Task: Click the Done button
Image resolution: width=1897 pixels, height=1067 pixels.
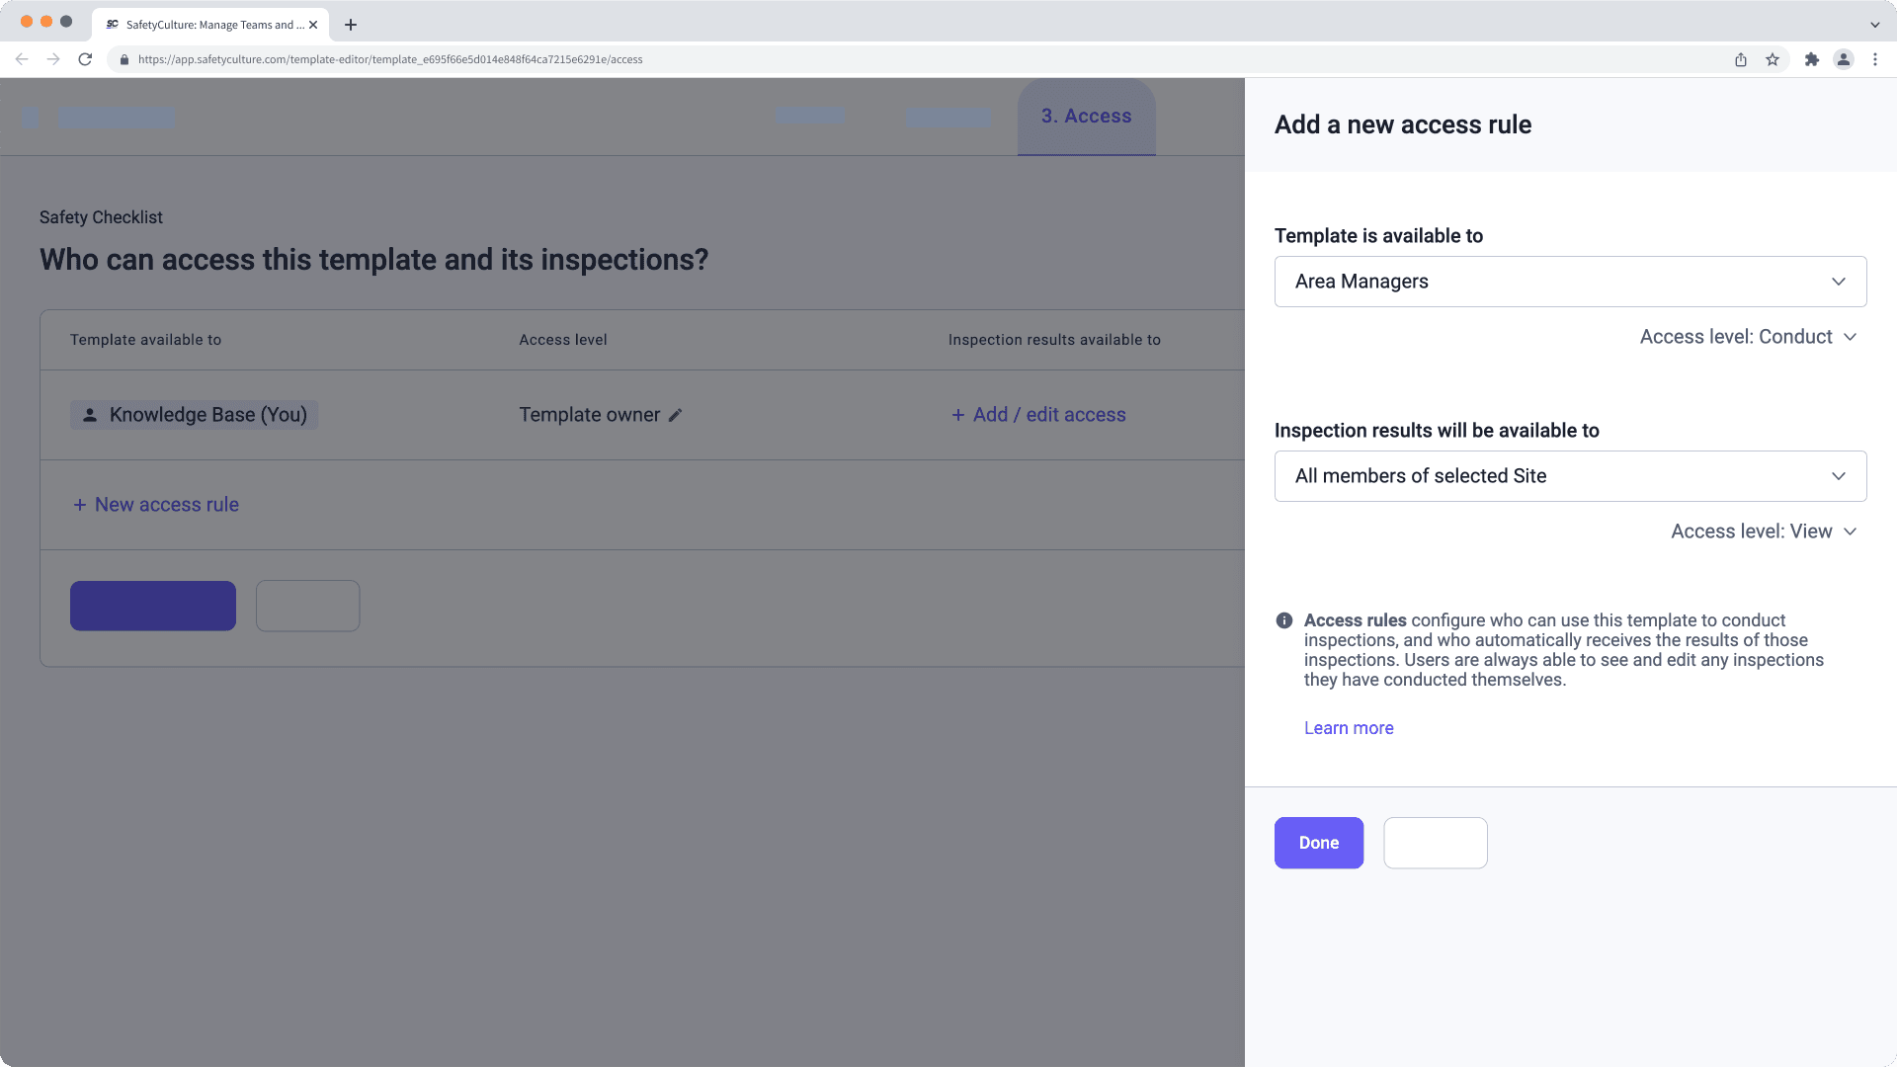Action: tap(1318, 843)
